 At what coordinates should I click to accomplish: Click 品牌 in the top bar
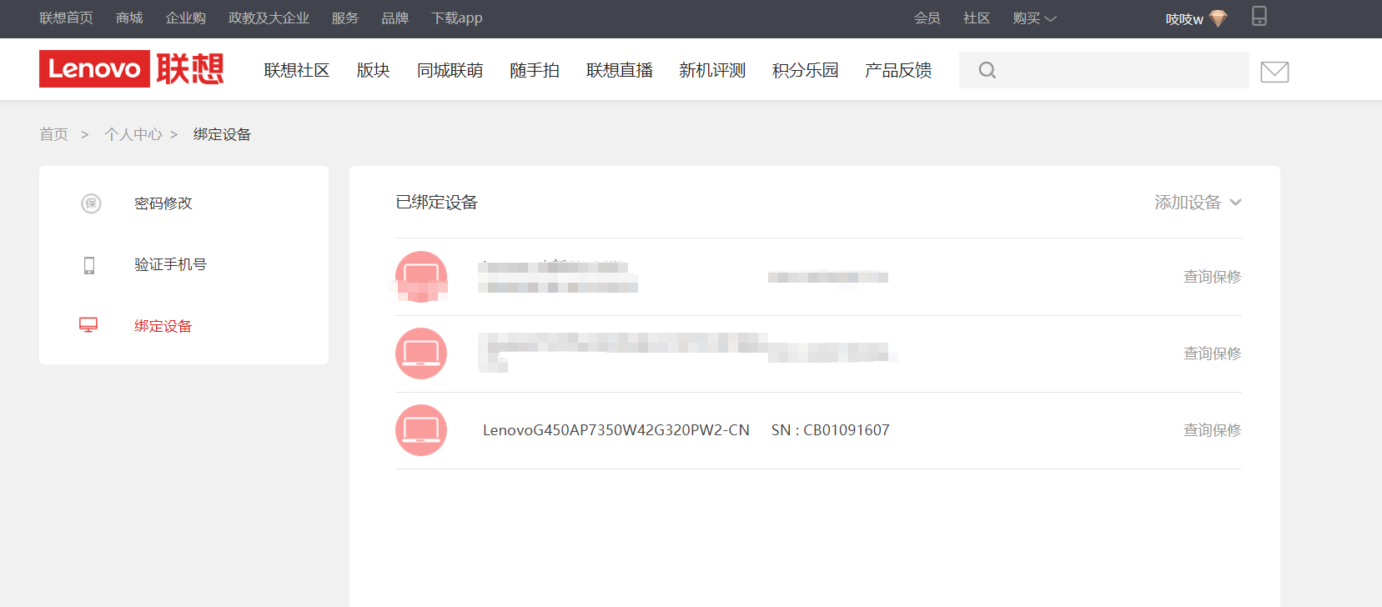pyautogui.click(x=394, y=18)
